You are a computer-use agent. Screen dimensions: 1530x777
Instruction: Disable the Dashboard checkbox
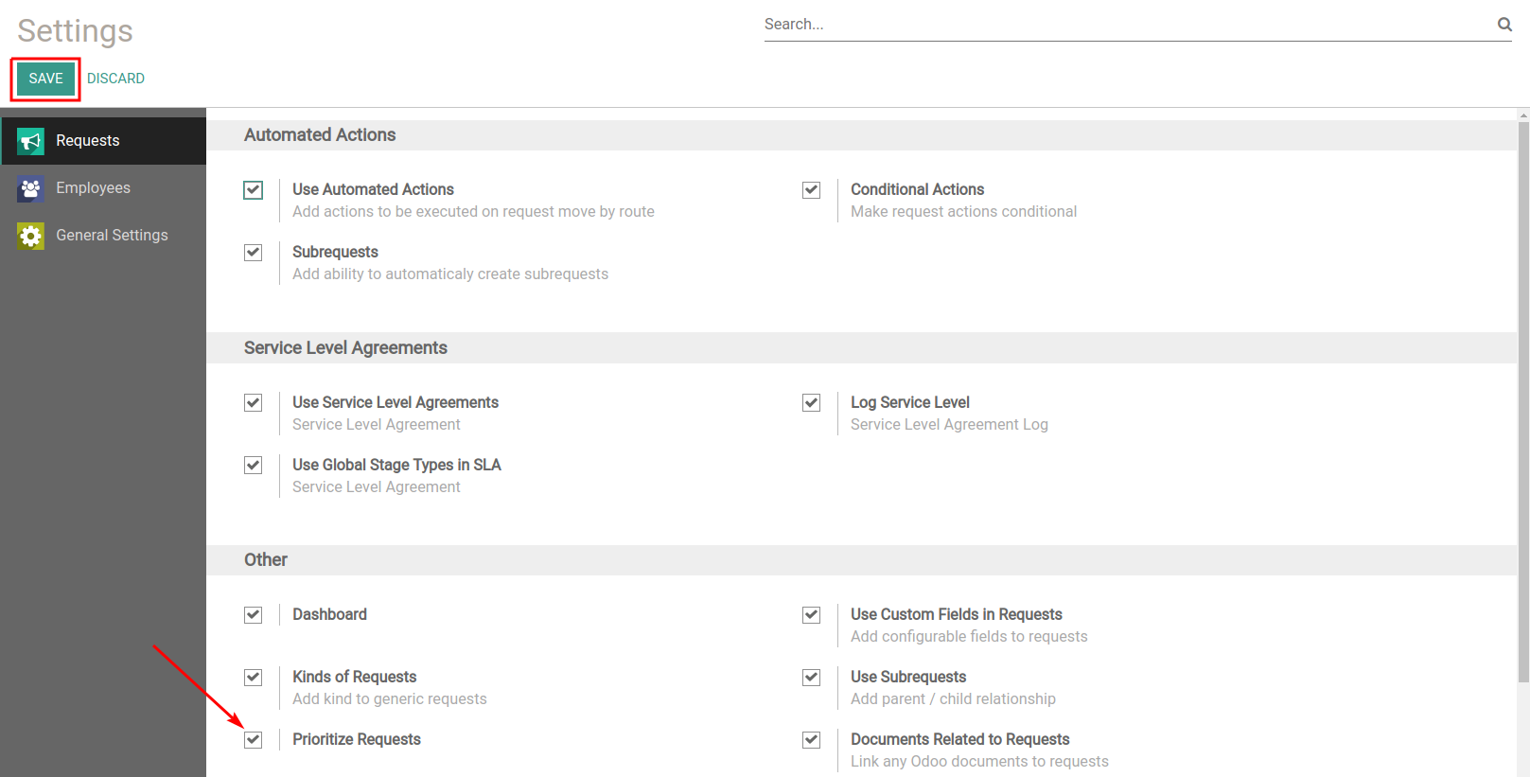click(x=253, y=615)
